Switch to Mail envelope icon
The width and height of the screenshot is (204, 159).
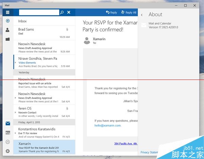8,123
